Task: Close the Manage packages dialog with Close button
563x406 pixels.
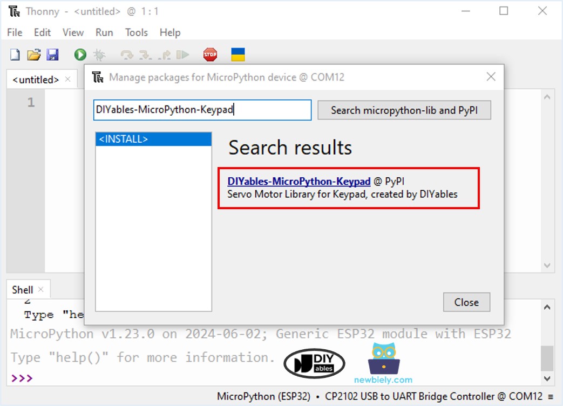Action: 466,302
